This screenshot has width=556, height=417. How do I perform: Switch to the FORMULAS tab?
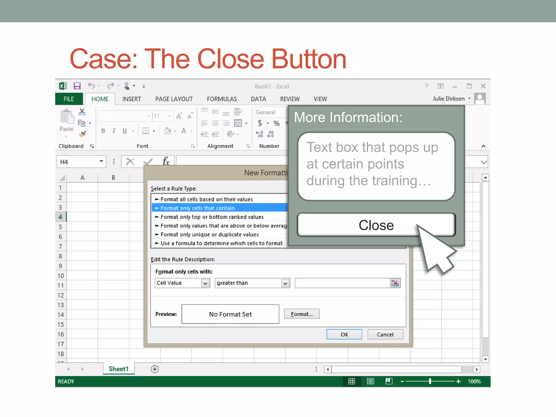point(222,99)
